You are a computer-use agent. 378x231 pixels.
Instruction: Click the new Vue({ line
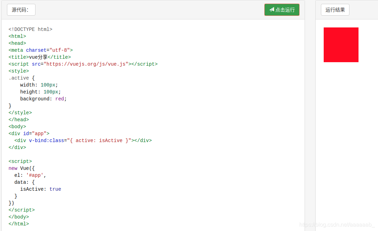point(22,168)
